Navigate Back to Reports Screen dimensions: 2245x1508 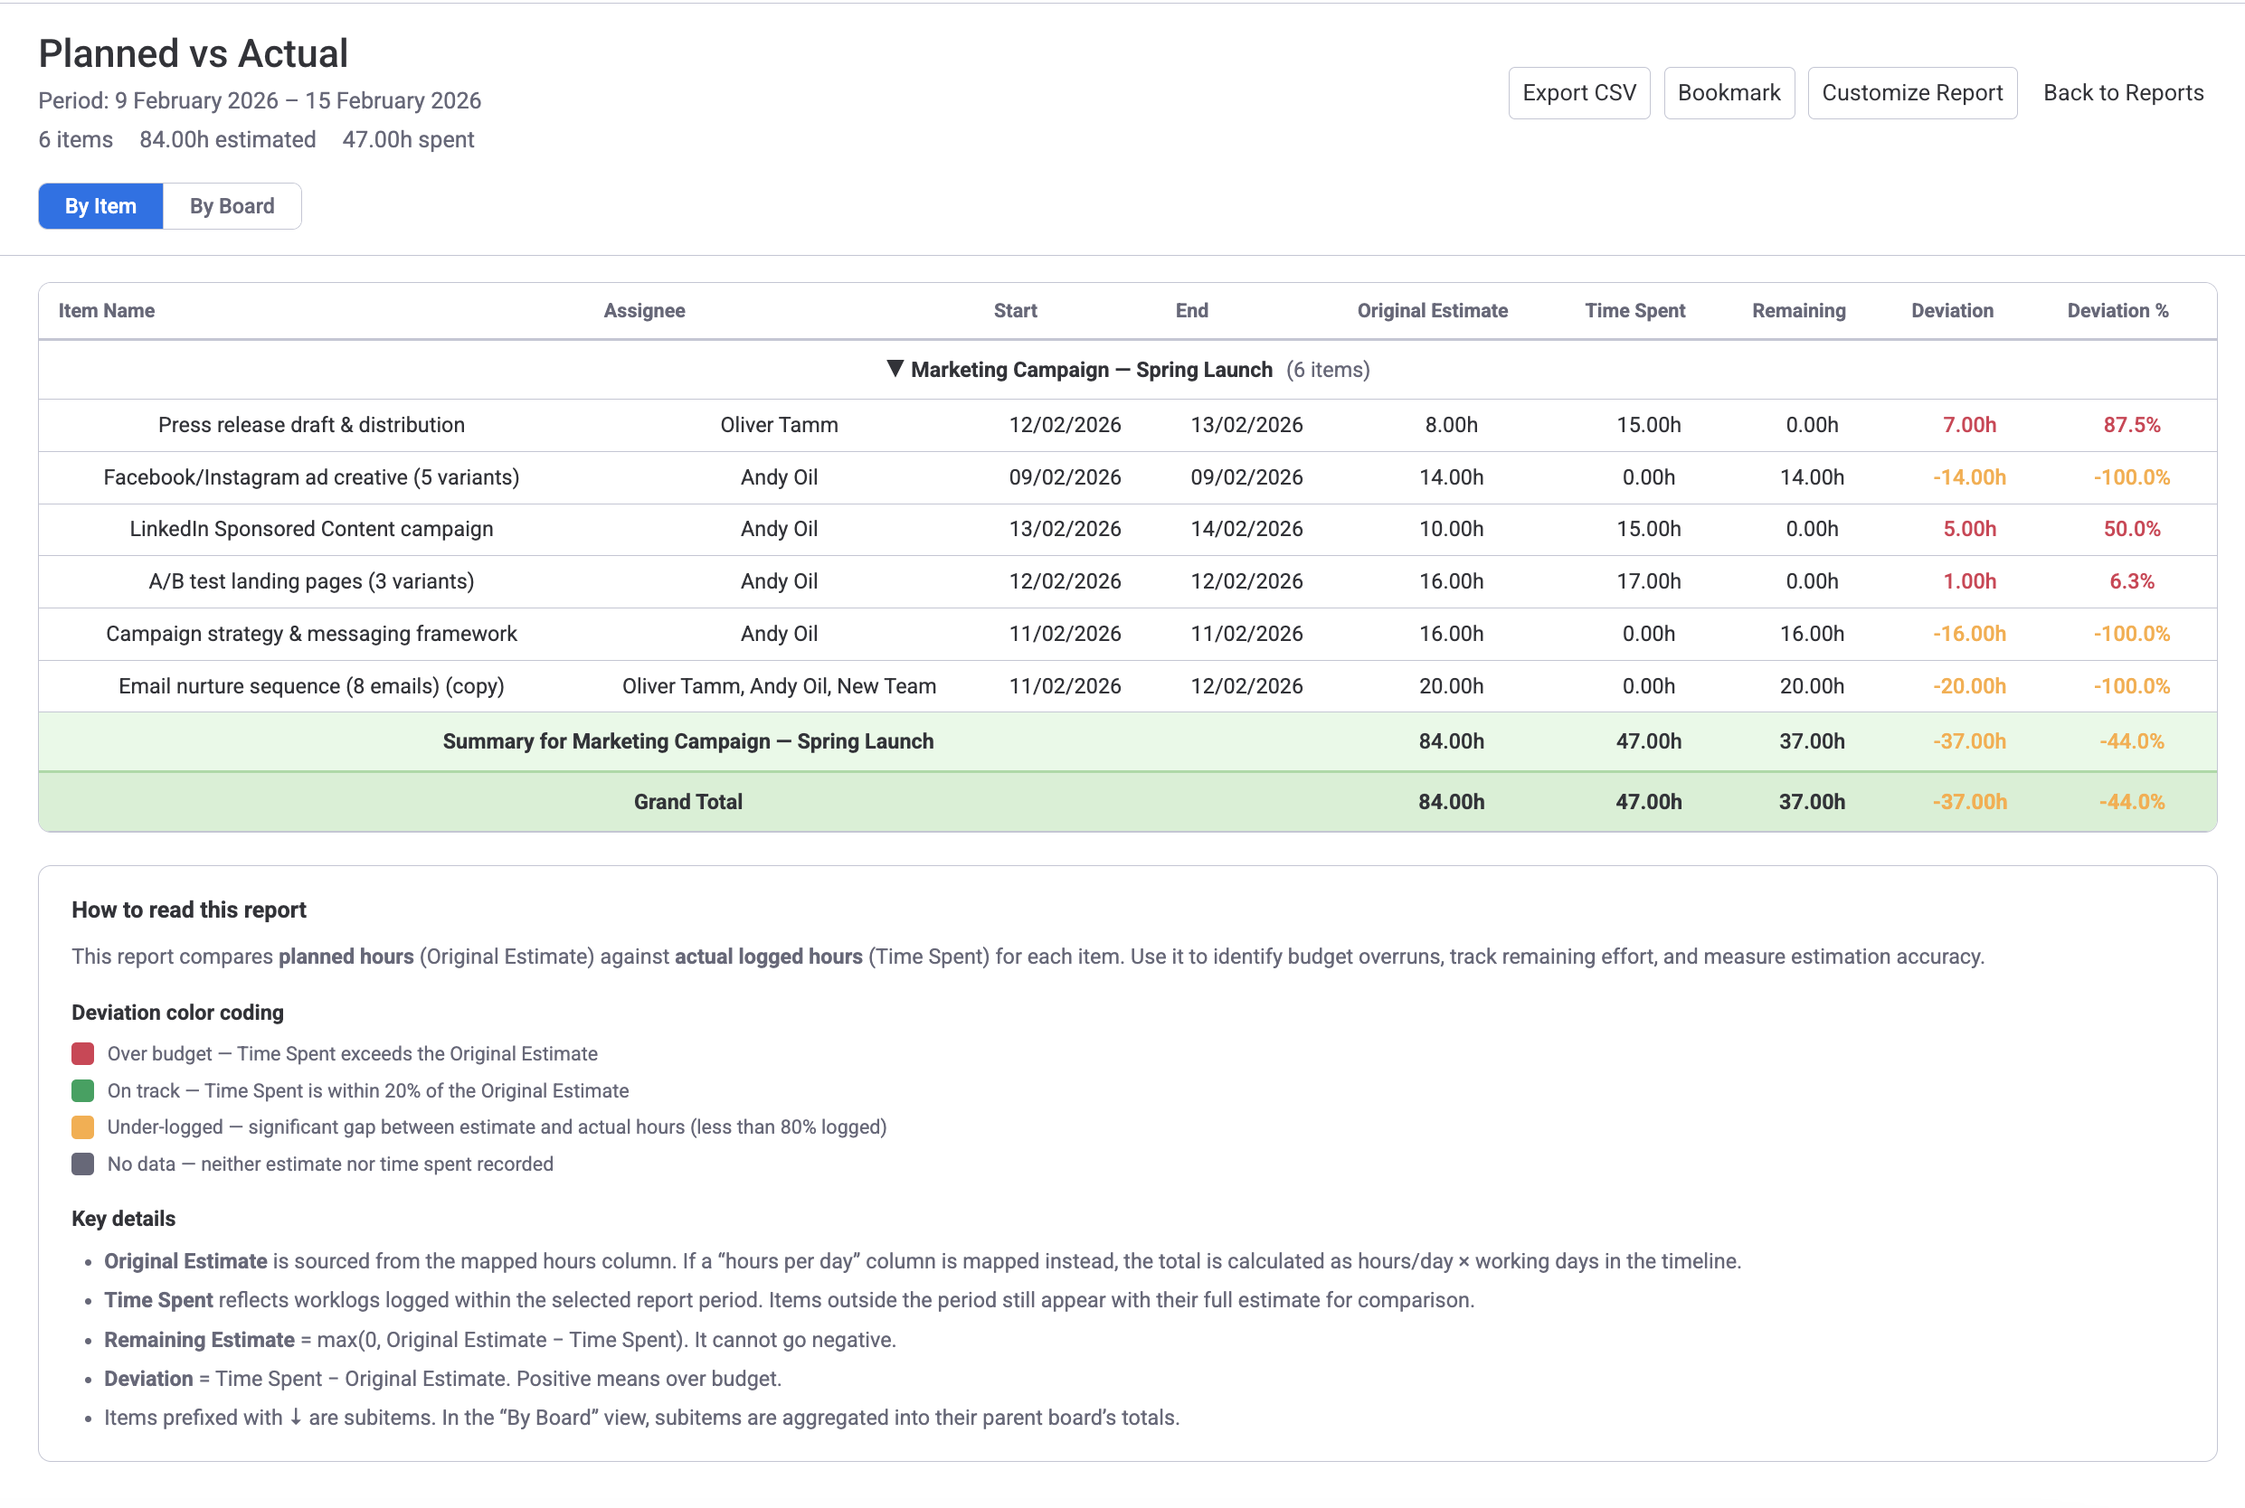coord(2123,92)
